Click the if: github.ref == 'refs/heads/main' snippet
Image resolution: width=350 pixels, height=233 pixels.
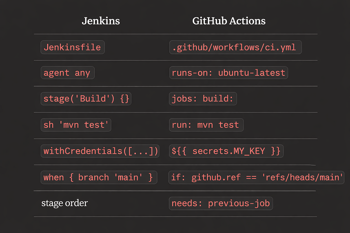[x=256, y=177]
